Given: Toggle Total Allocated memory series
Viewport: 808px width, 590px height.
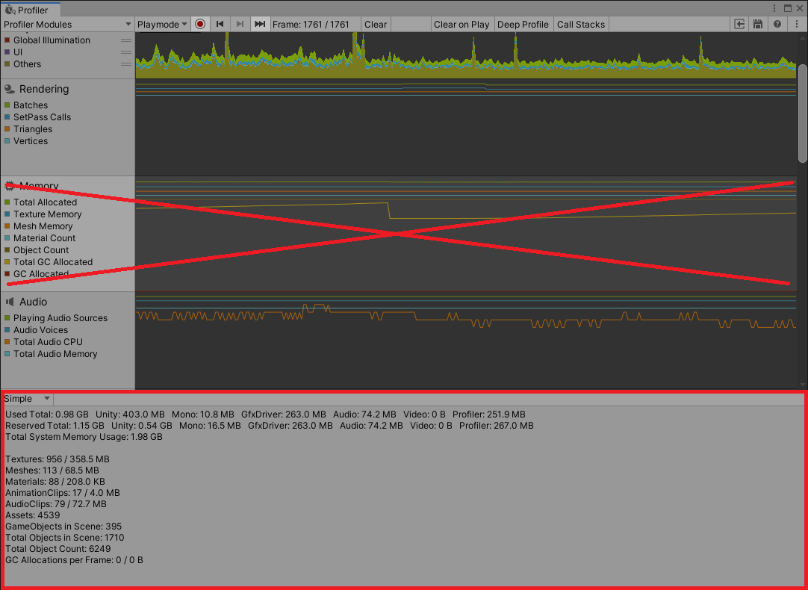Looking at the screenshot, I should (x=7, y=202).
